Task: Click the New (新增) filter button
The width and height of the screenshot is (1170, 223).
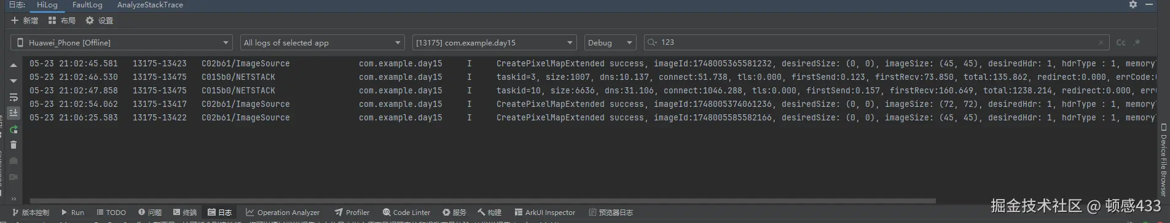Action: (25, 20)
